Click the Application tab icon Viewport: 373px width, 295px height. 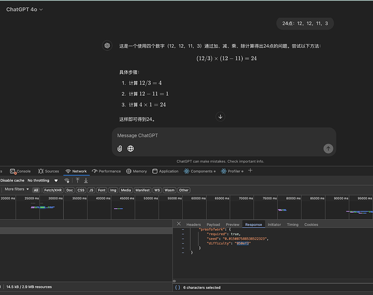click(x=155, y=171)
